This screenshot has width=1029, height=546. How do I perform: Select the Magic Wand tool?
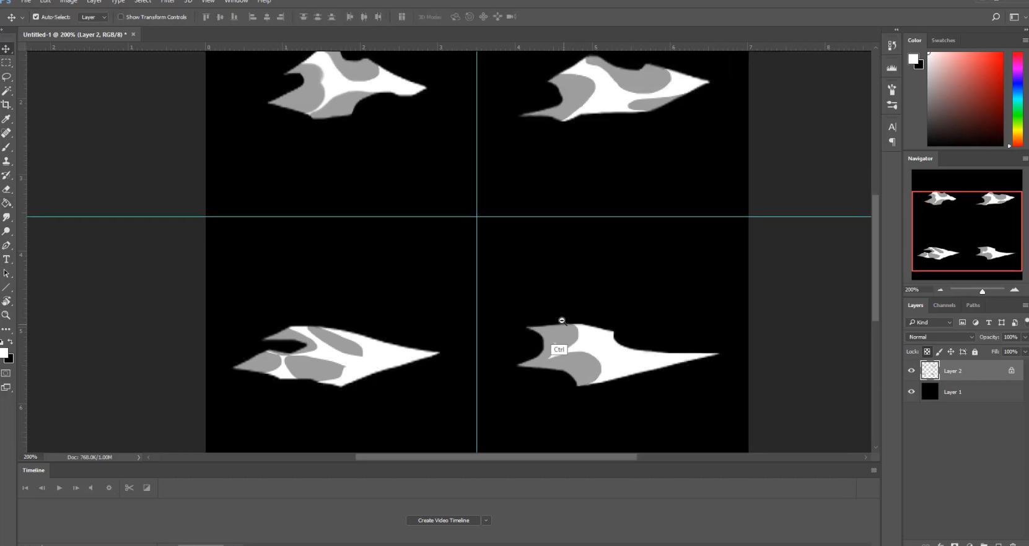point(6,91)
